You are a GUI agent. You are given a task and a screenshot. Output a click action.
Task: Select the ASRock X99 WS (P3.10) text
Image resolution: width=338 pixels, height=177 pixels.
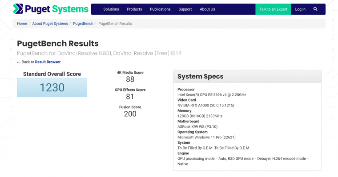pyautogui.click(x=197, y=127)
